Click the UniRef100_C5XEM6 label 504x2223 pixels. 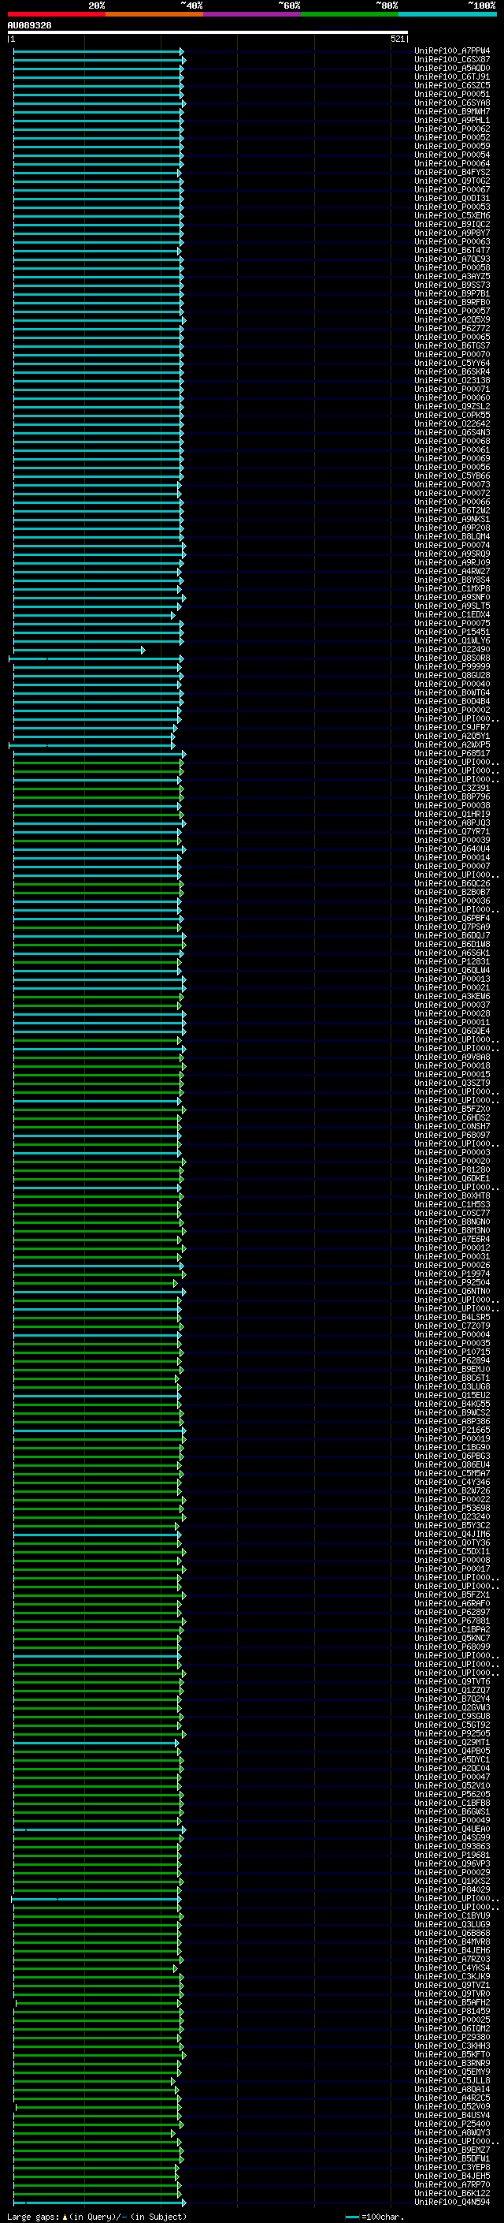point(452,216)
